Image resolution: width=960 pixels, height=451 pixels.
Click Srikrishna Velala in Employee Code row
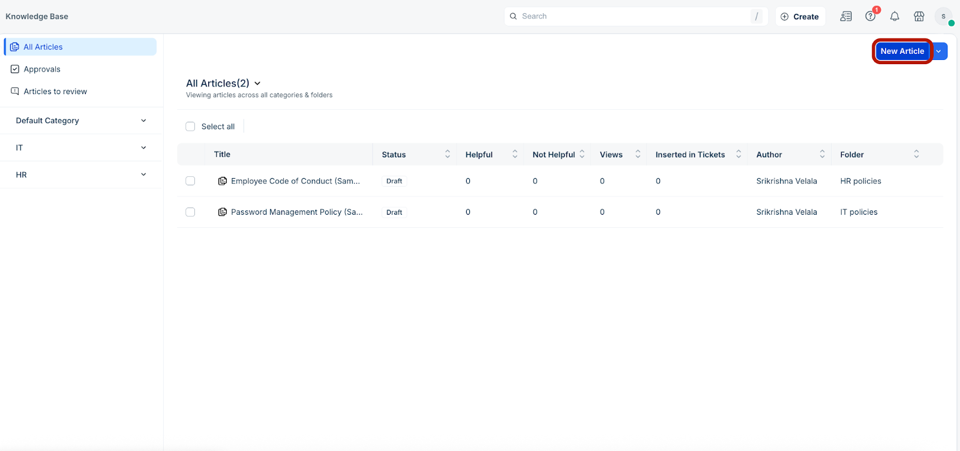click(x=787, y=181)
